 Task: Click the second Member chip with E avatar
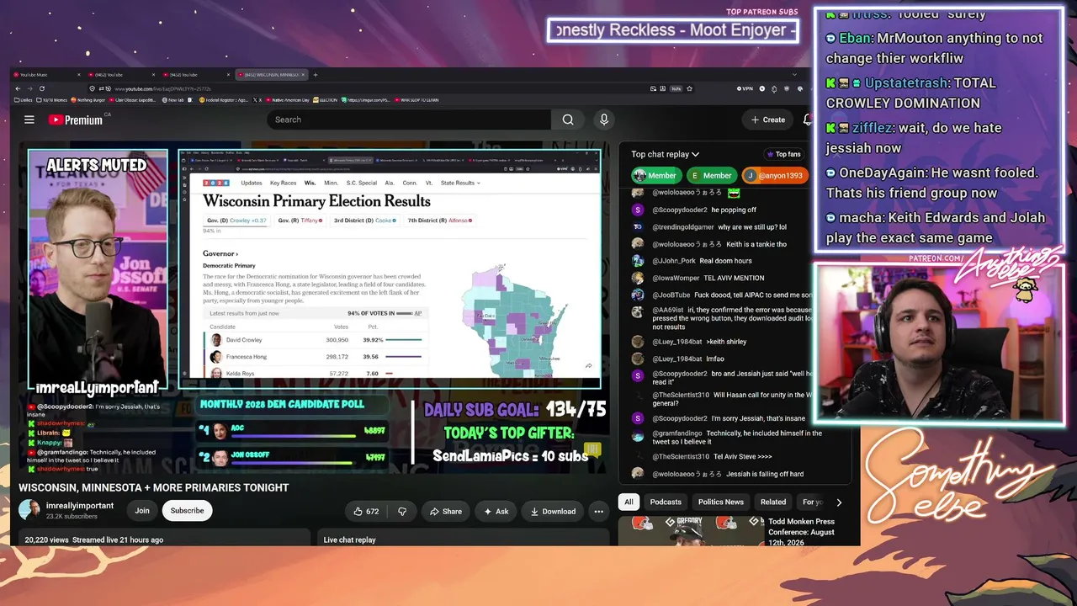(x=711, y=175)
